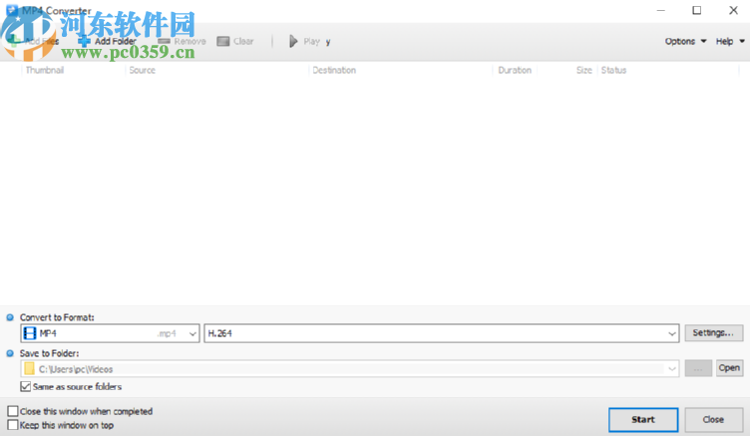Sort by the Thumbnail column header
750x436 pixels.
(x=45, y=70)
